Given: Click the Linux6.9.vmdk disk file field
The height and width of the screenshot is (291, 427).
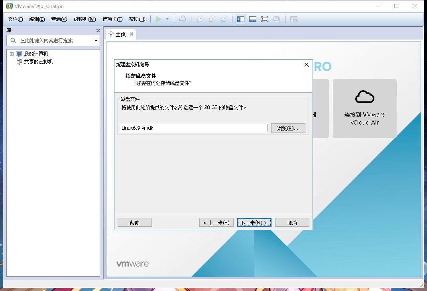Looking at the screenshot, I should click(x=194, y=128).
